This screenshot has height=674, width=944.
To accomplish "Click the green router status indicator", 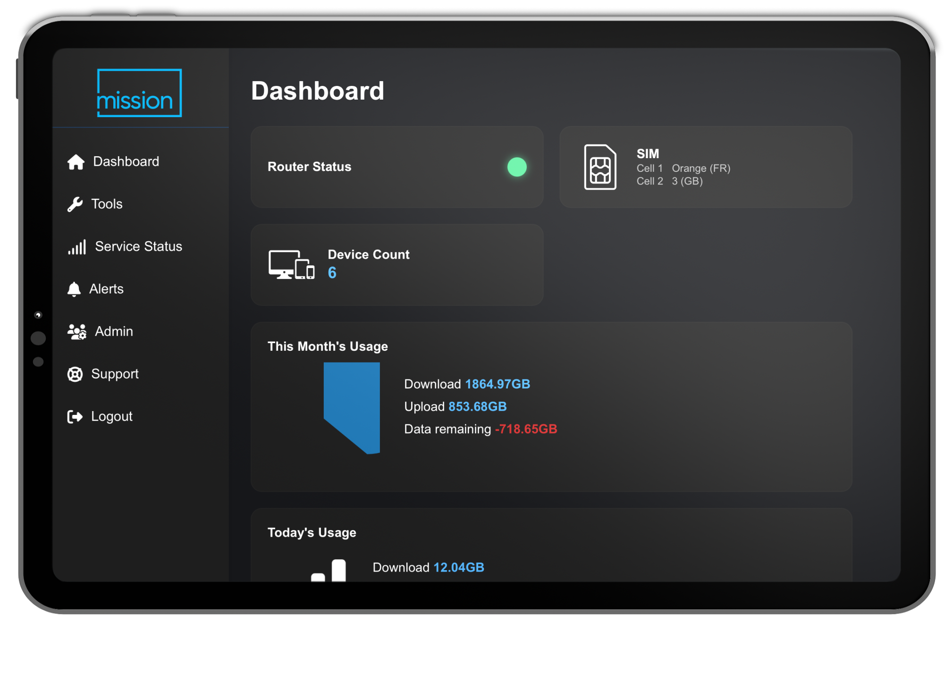I will click(x=517, y=167).
